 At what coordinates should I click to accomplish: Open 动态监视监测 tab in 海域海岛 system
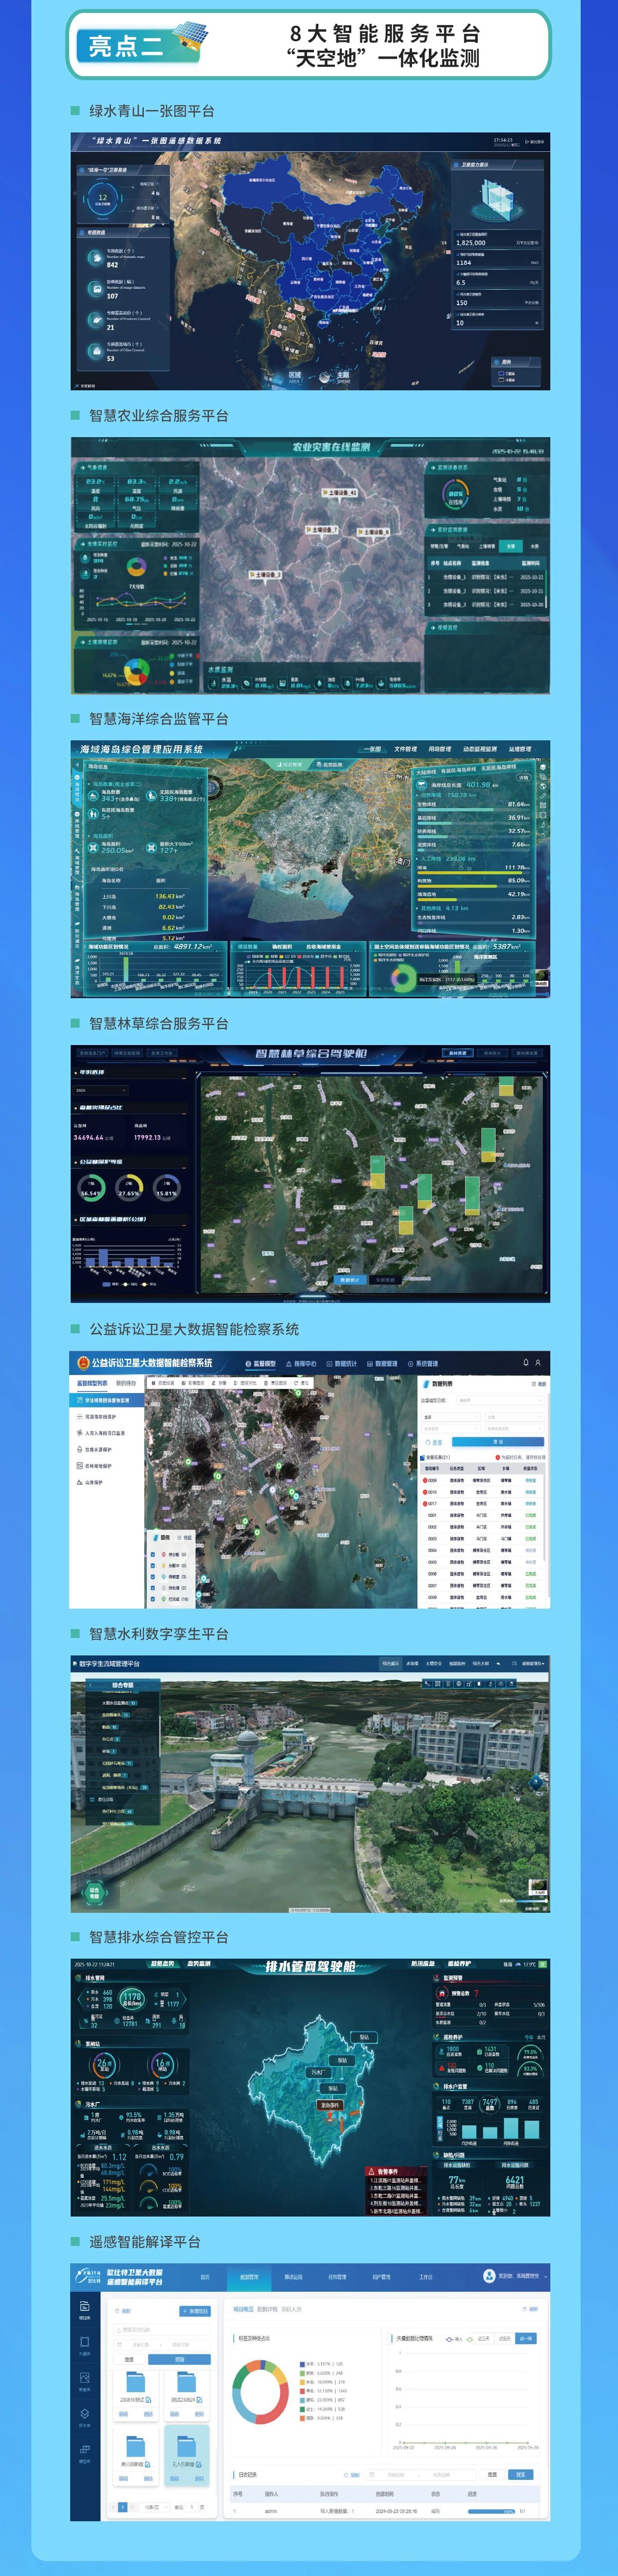(479, 749)
